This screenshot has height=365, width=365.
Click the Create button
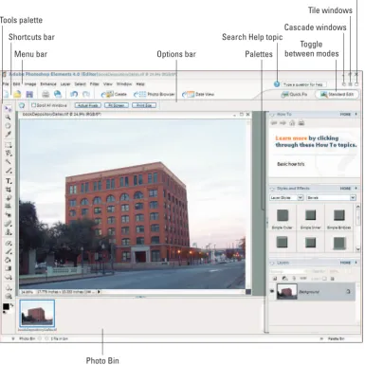[x=114, y=94]
